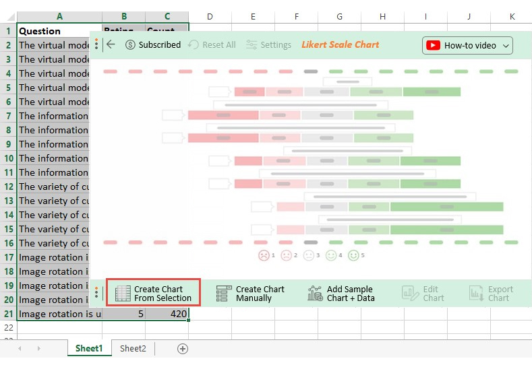Select column D header
Image resolution: width=532 pixels, height=369 pixels.
point(210,17)
